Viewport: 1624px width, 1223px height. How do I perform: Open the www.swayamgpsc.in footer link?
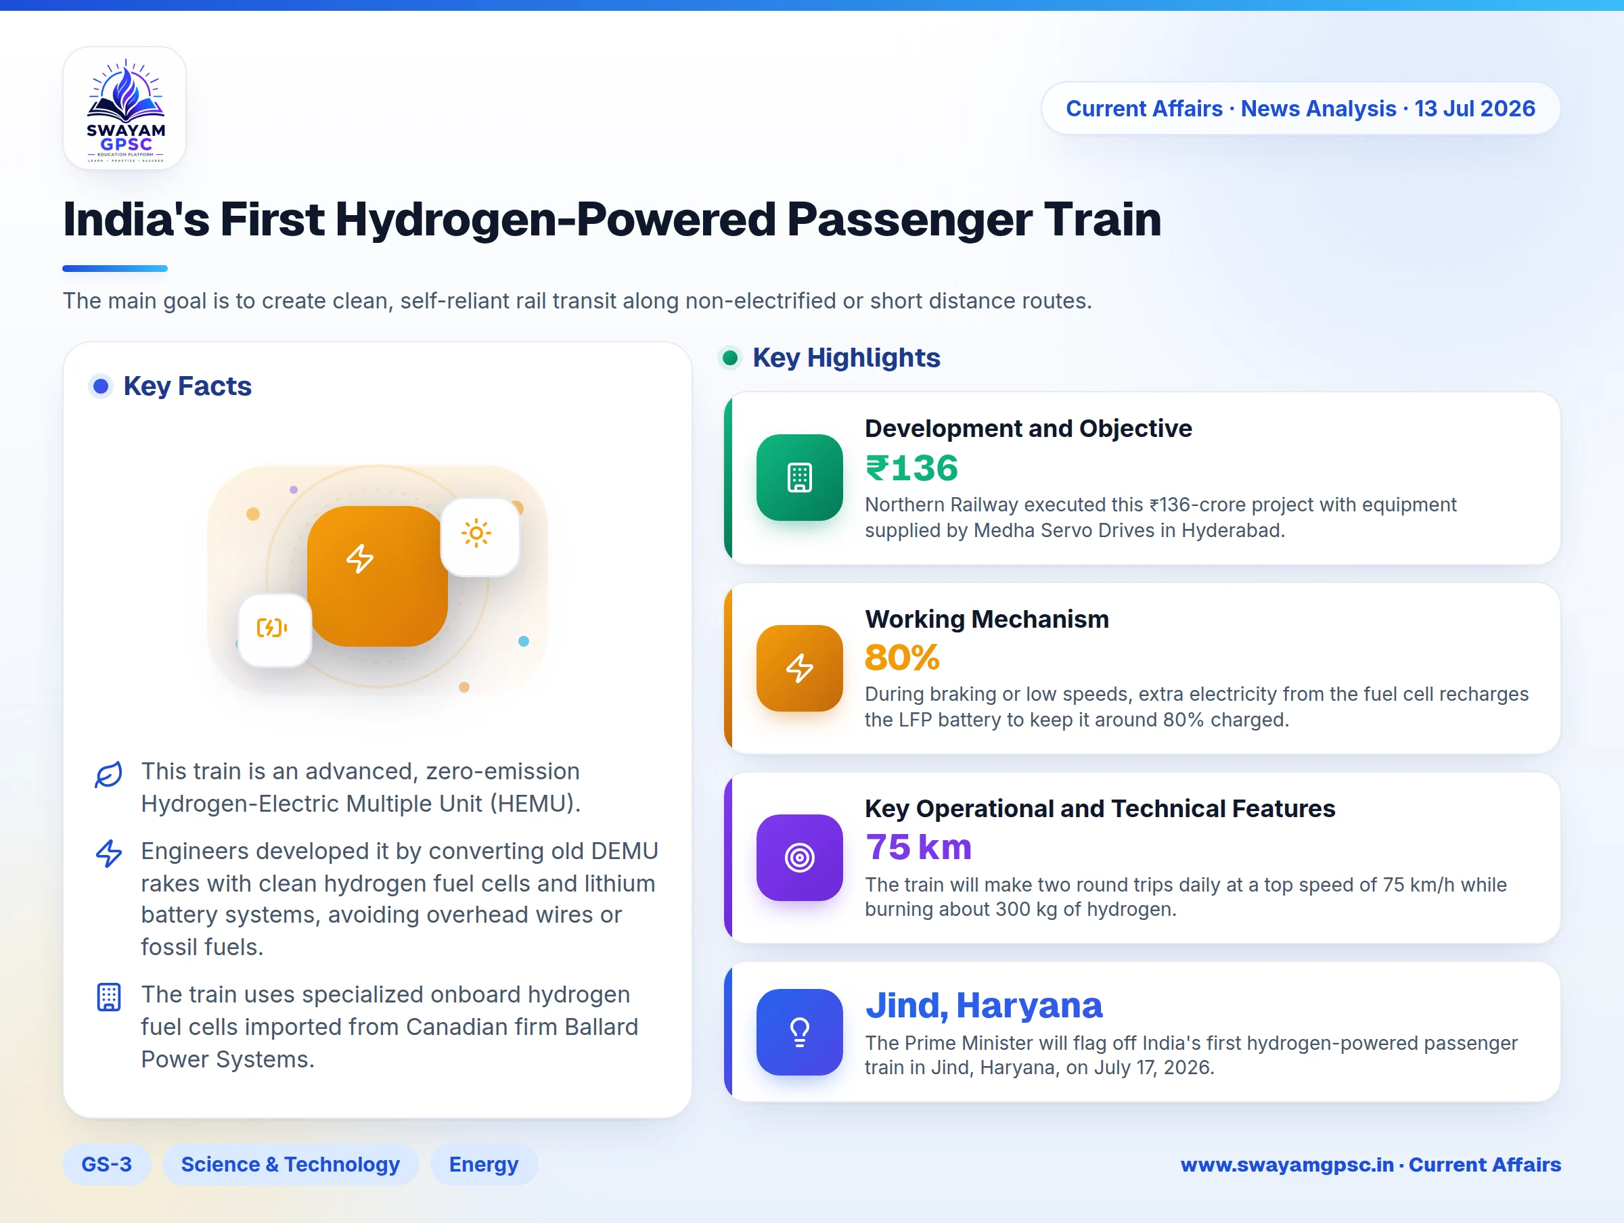coord(1371,1164)
